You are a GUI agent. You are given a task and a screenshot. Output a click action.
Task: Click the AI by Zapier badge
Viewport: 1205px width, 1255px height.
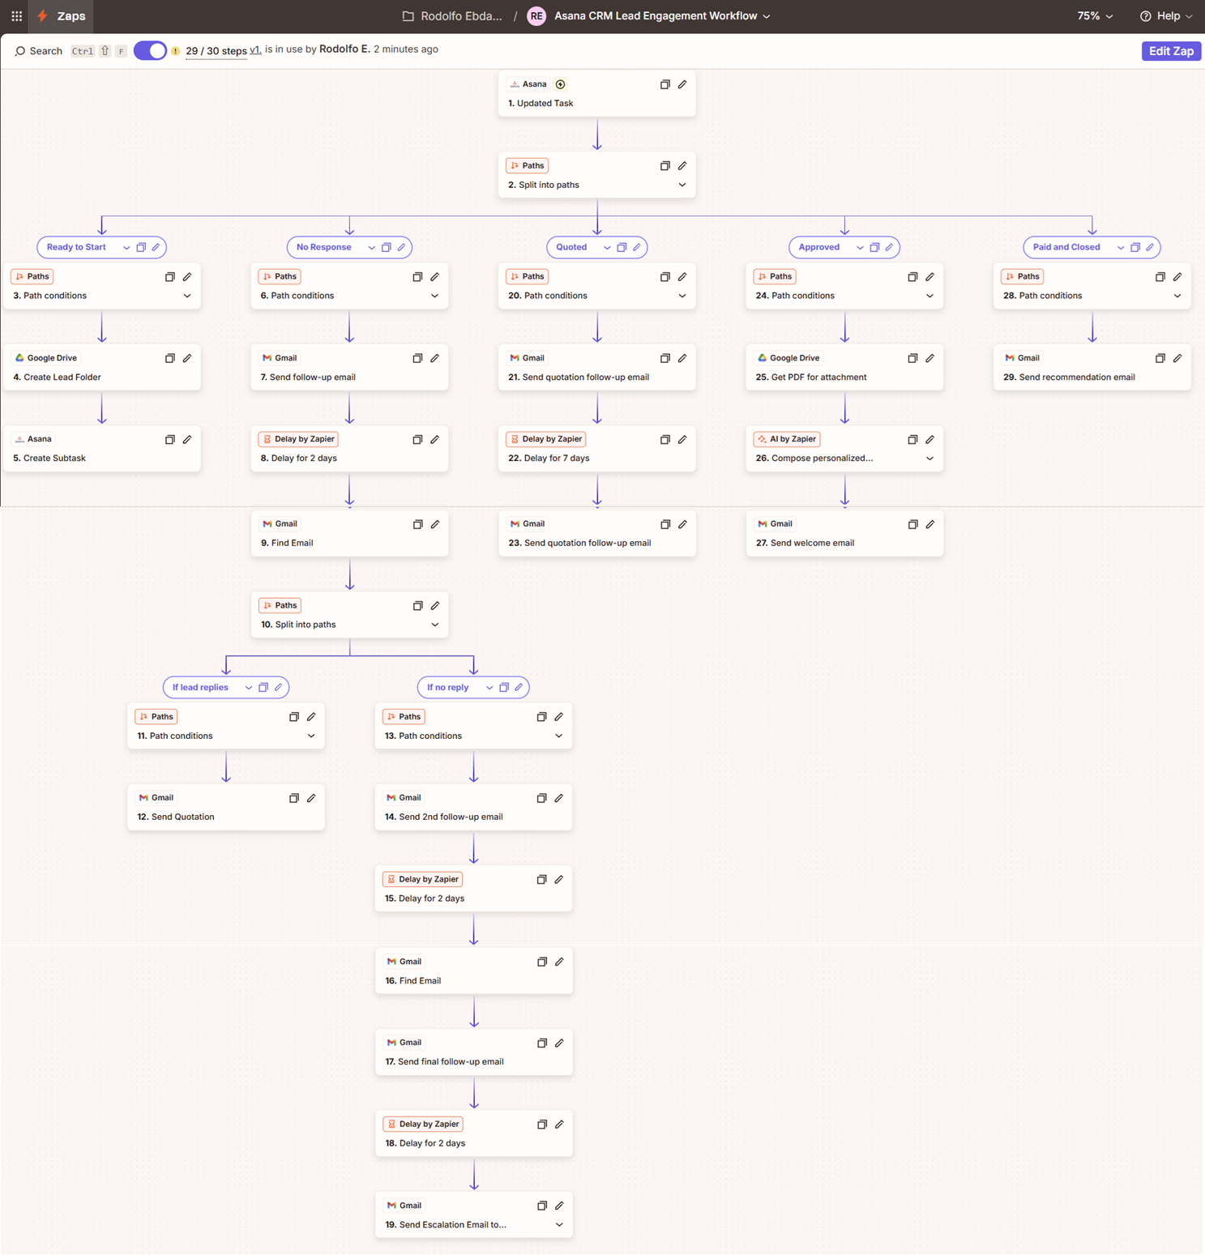[x=786, y=439]
